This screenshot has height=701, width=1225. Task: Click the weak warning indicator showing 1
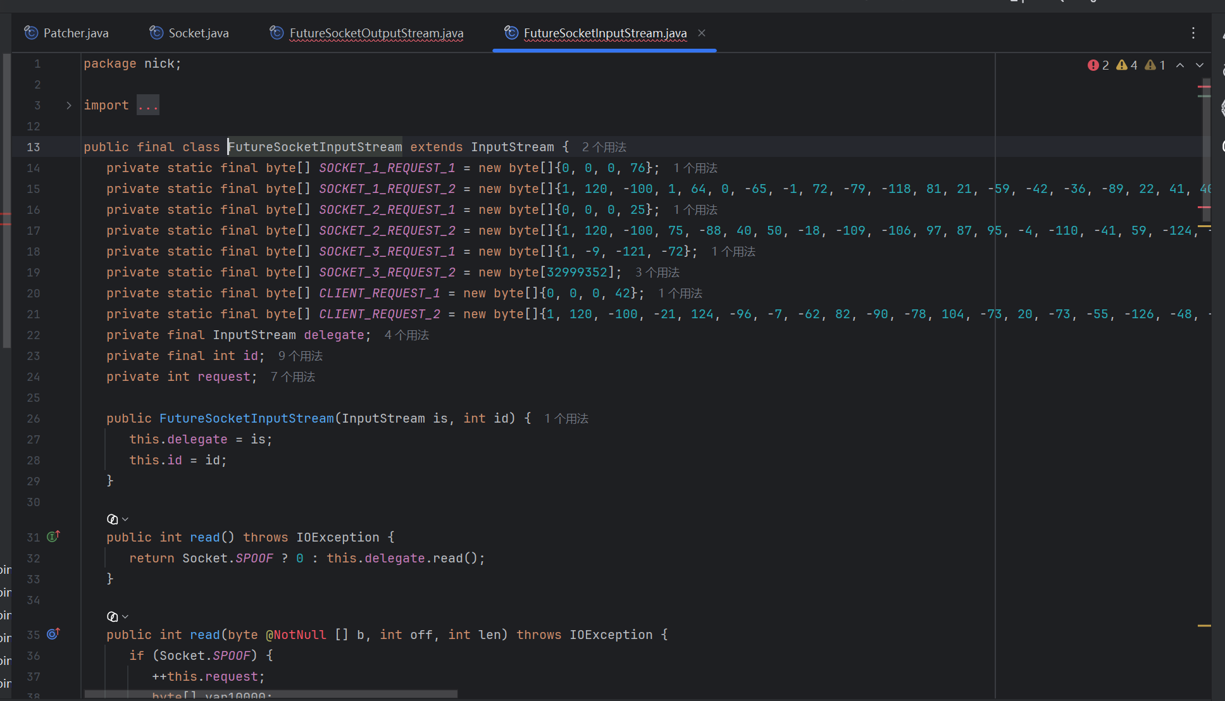coord(1155,65)
